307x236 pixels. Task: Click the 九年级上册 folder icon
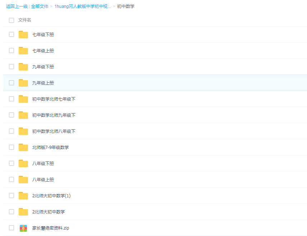pos(23,83)
